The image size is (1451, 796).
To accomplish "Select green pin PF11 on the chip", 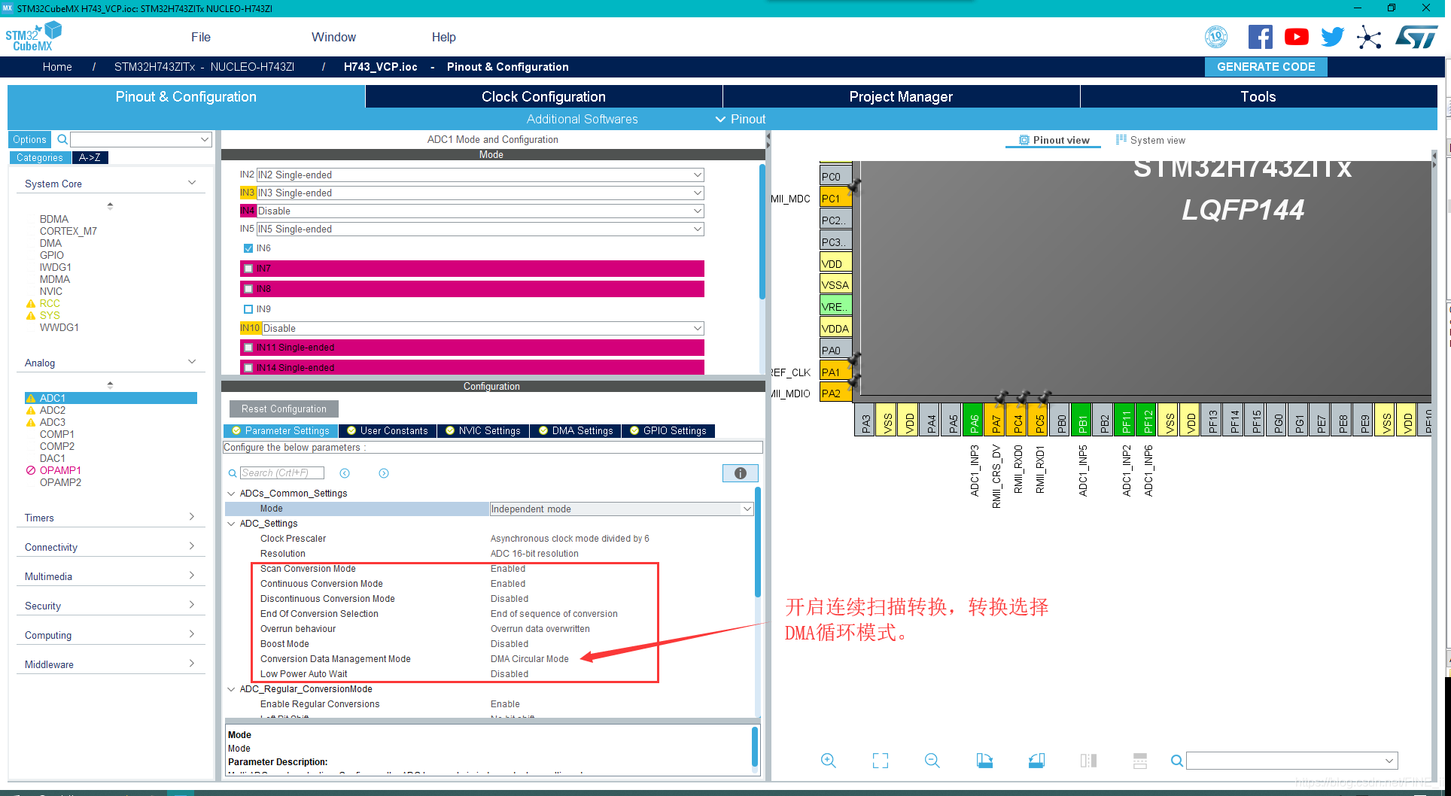I will (x=1126, y=421).
